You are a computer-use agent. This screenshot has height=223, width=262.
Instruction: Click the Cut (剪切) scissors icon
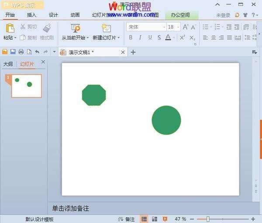[x=23, y=27]
